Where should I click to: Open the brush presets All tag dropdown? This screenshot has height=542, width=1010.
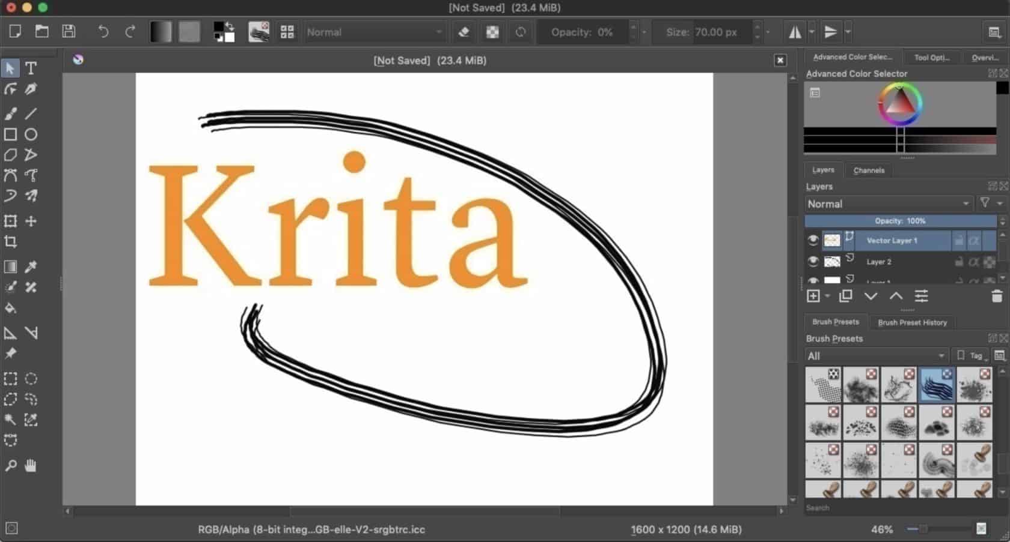click(x=877, y=355)
